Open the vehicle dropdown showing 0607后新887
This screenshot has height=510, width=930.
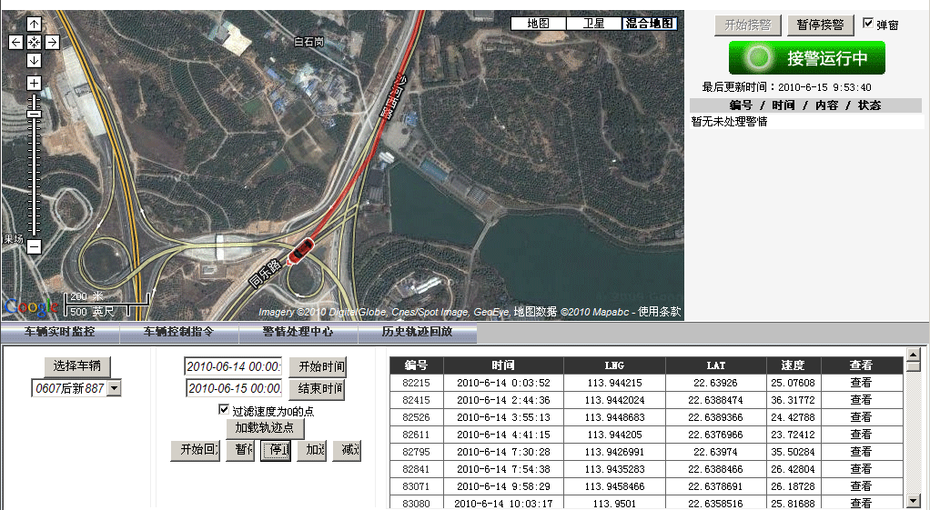[113, 388]
